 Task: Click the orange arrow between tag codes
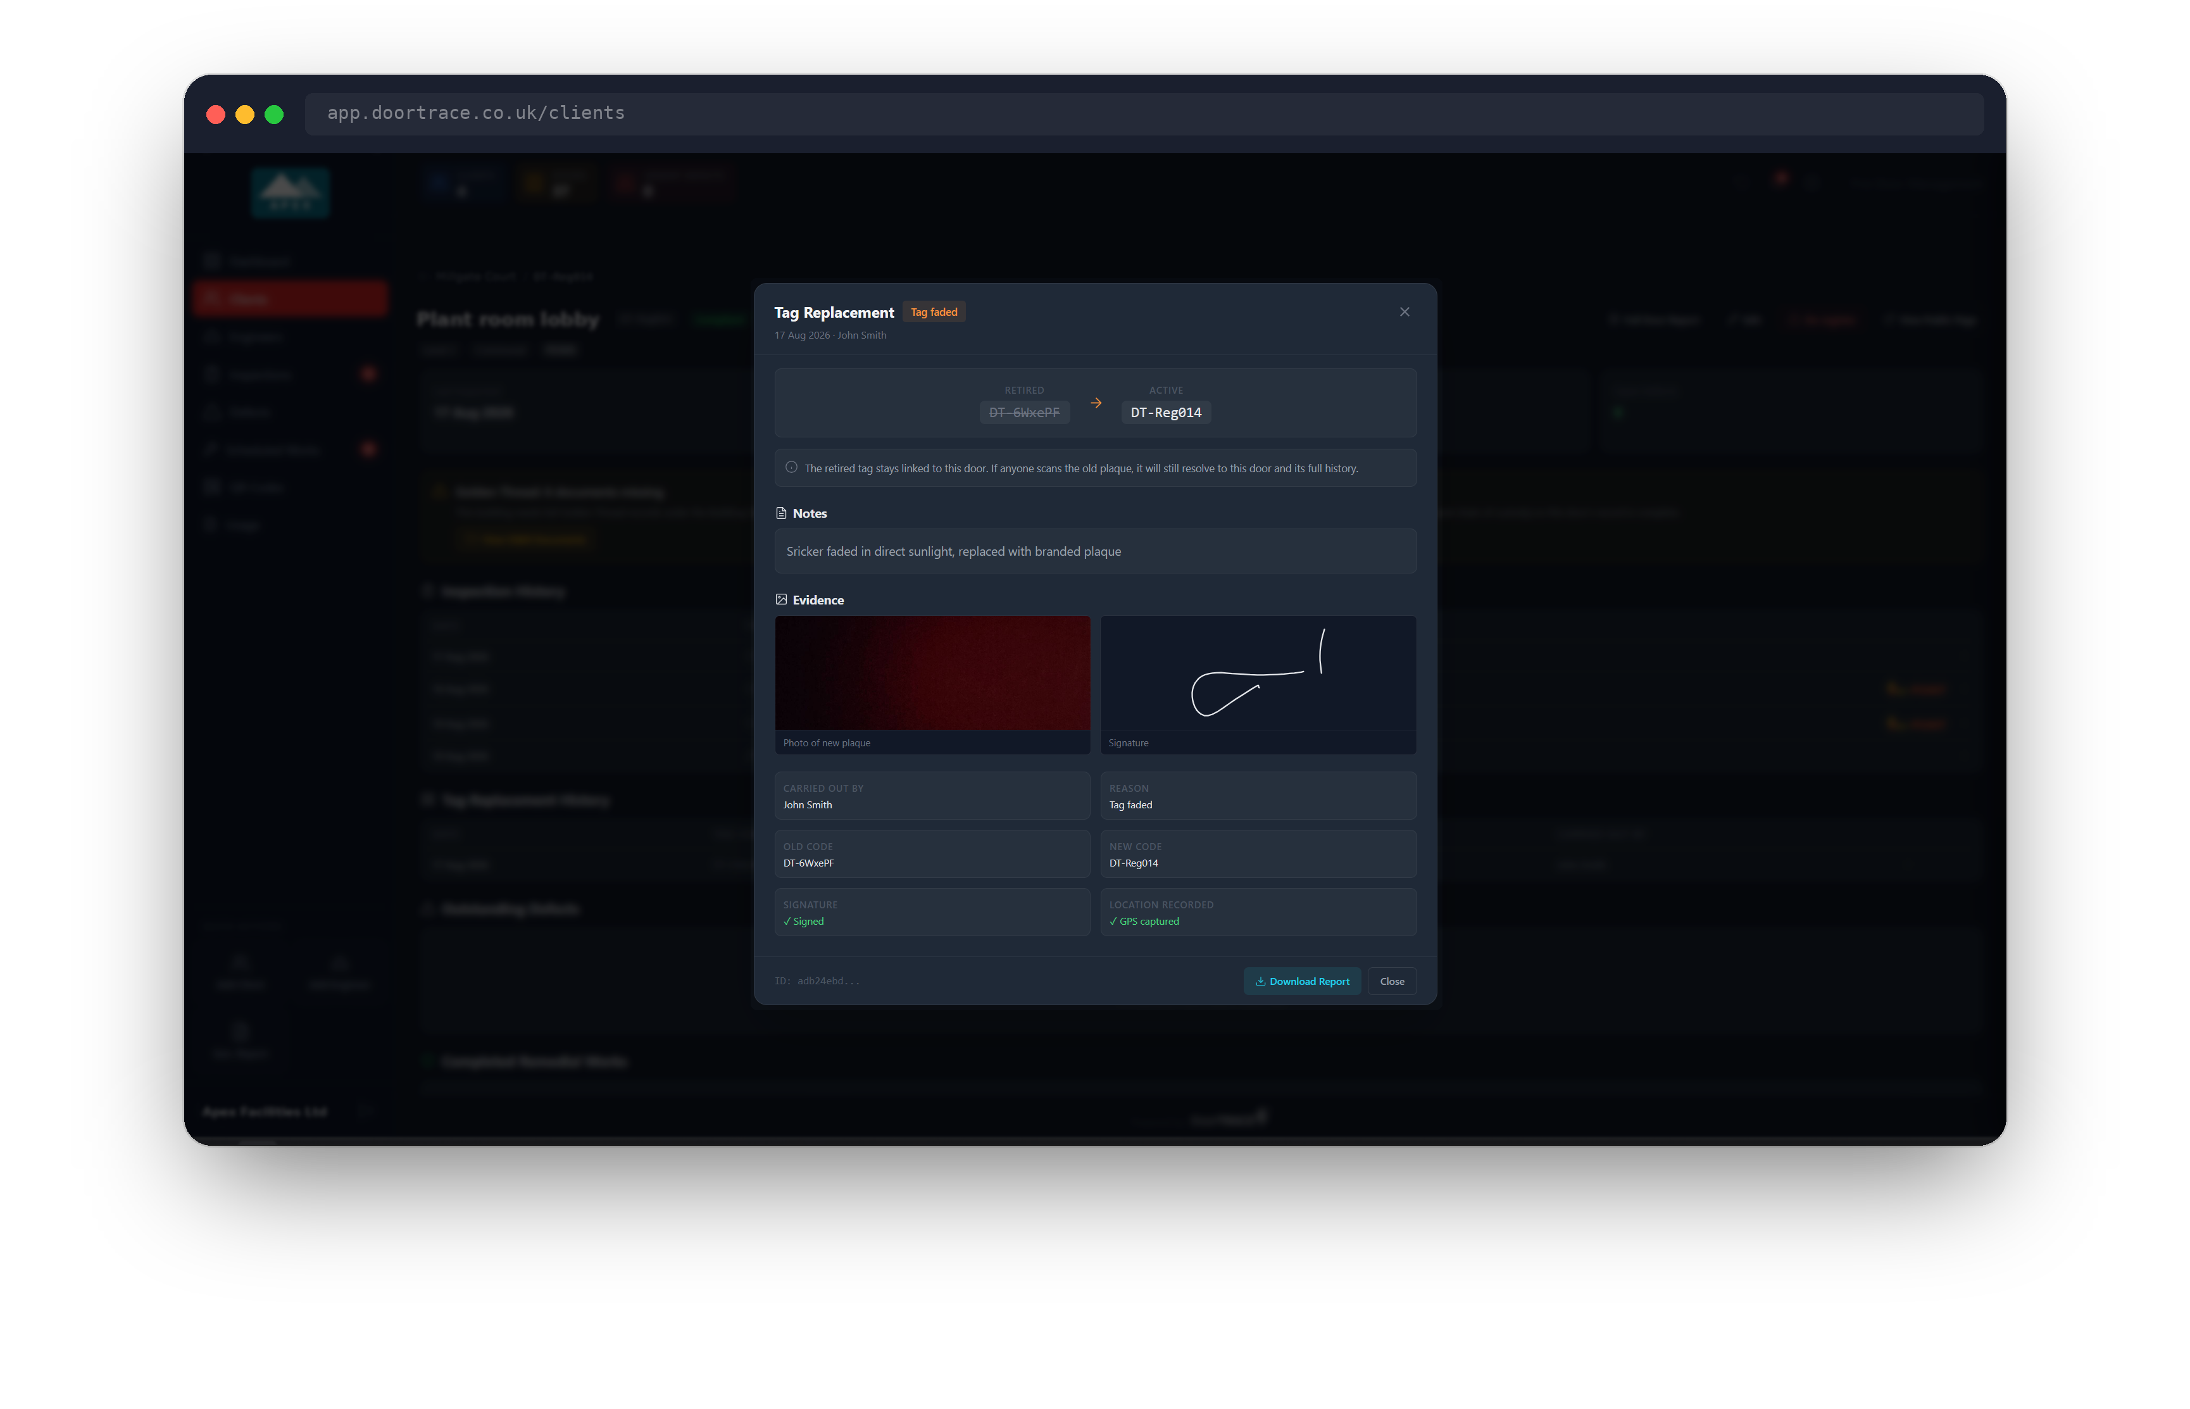click(1096, 403)
